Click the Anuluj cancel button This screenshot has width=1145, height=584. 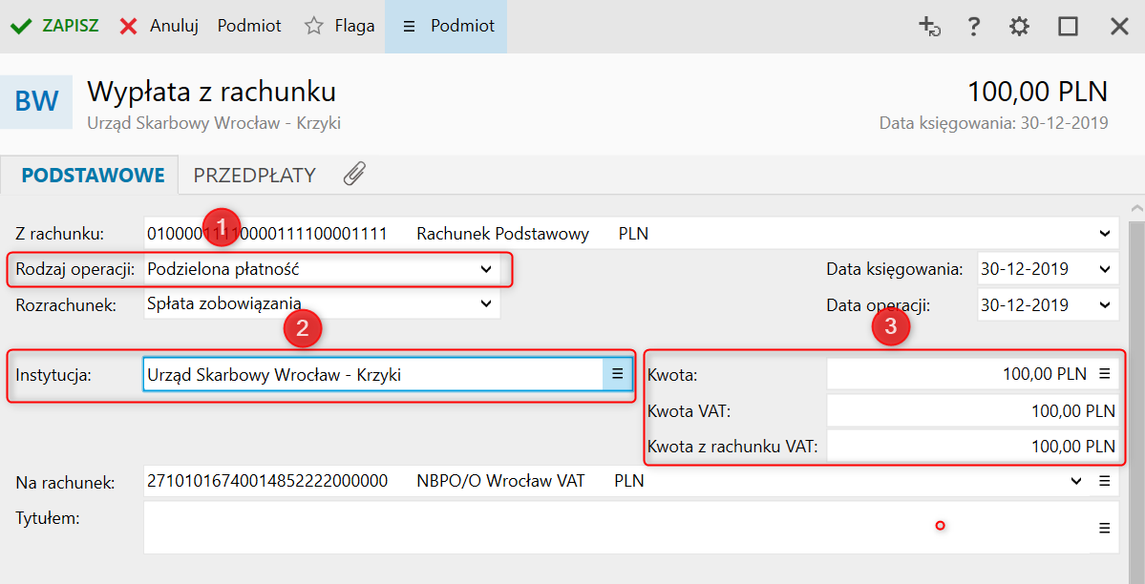(159, 26)
